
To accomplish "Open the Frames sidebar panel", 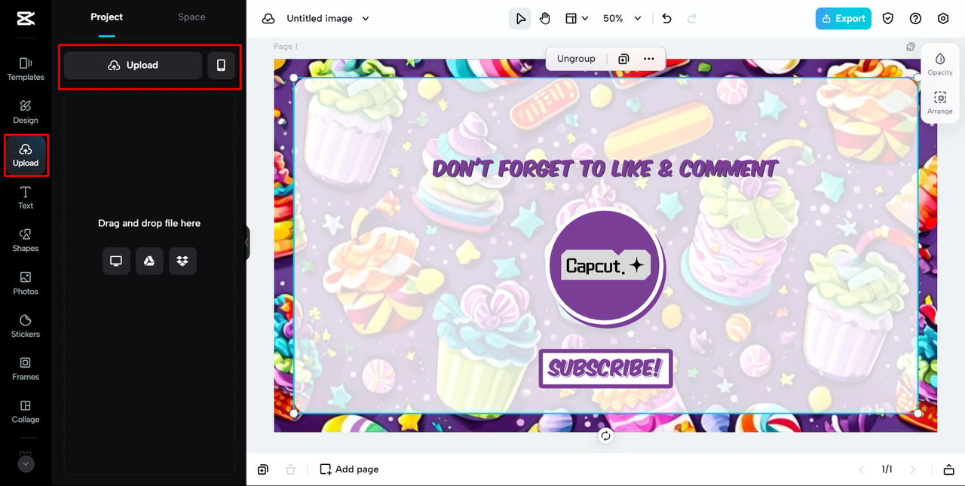I will [26, 368].
